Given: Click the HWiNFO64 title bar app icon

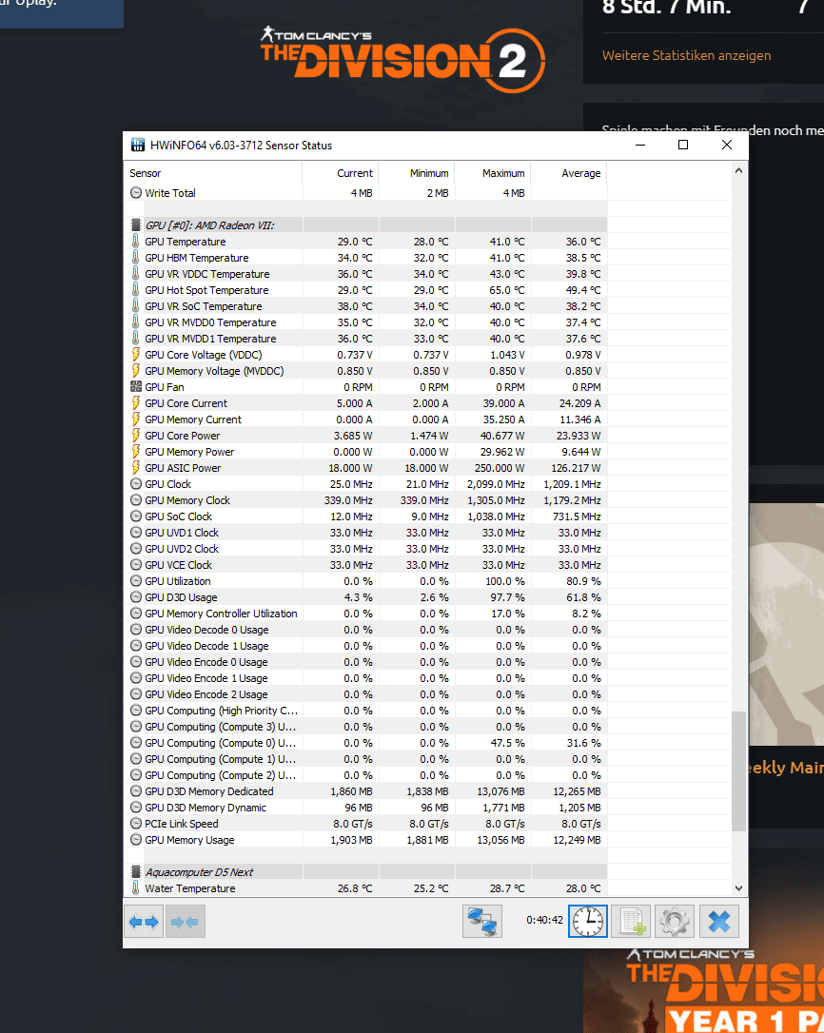Looking at the screenshot, I should click(138, 145).
